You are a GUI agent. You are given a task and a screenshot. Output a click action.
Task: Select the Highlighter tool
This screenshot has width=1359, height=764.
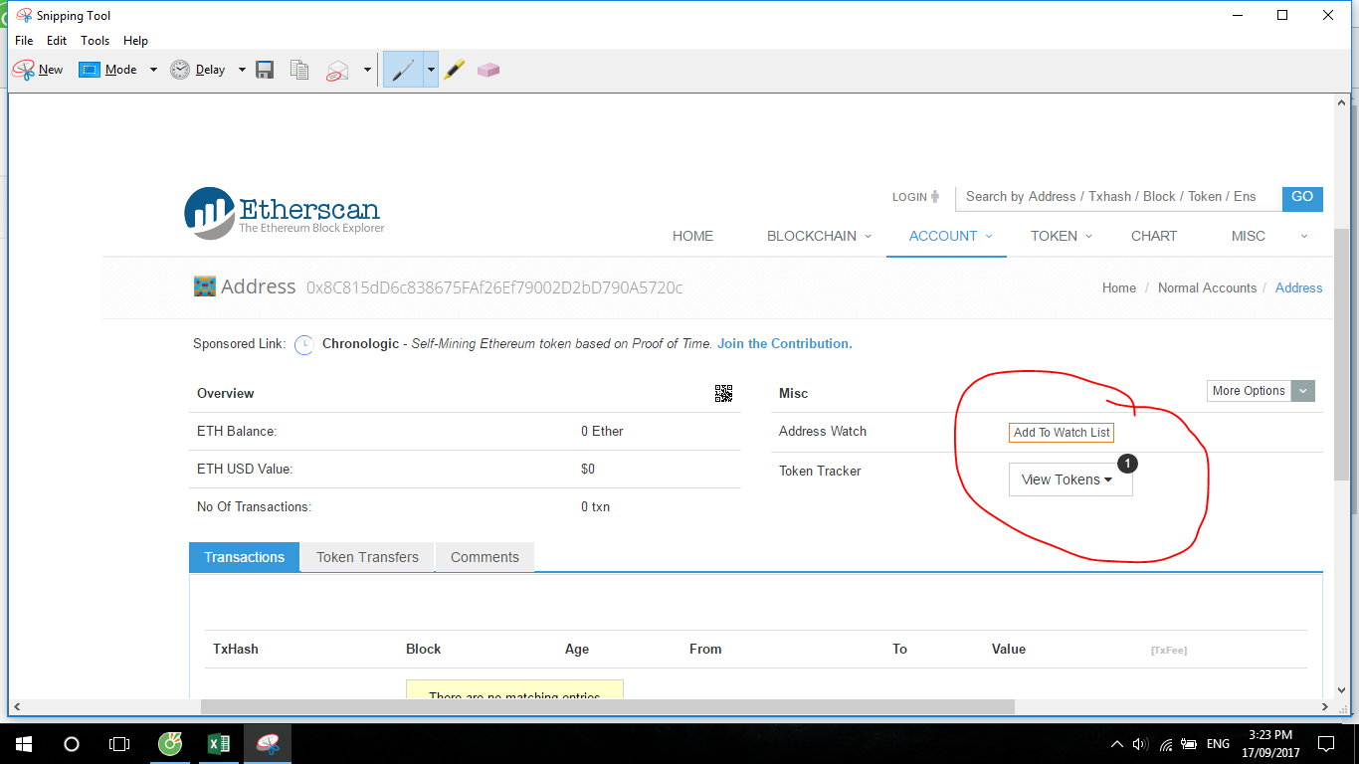455,70
